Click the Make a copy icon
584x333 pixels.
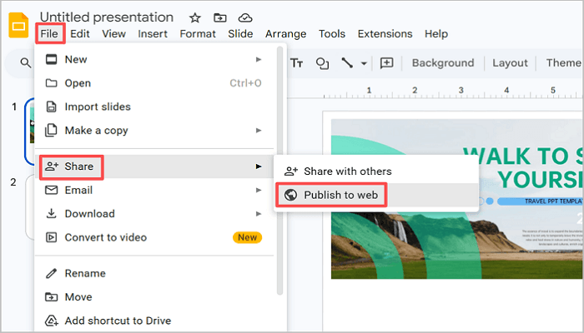(51, 131)
